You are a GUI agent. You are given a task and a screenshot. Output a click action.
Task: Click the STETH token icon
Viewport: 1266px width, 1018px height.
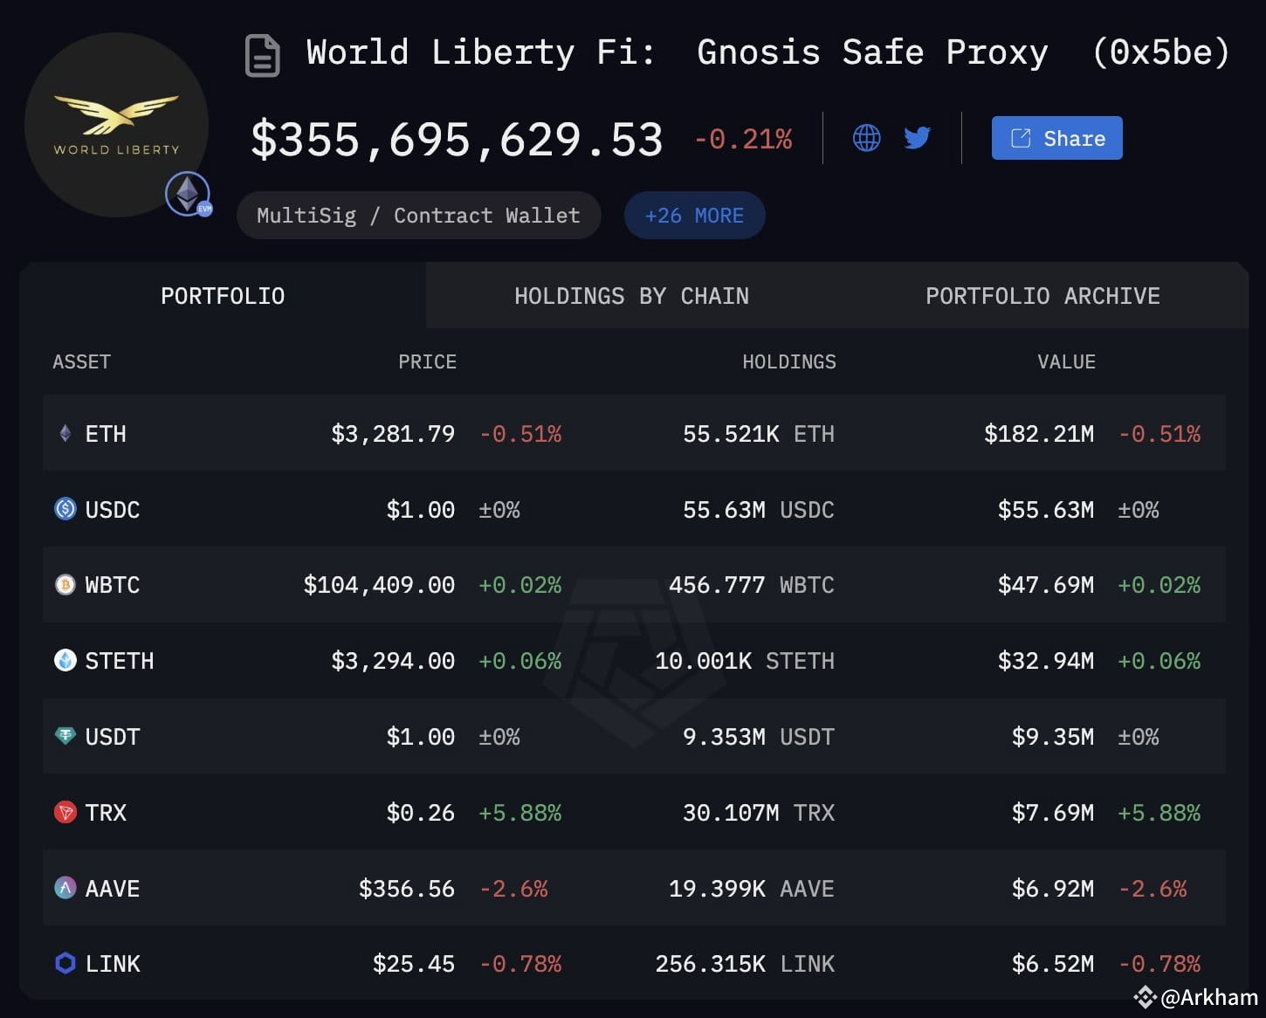(x=65, y=661)
